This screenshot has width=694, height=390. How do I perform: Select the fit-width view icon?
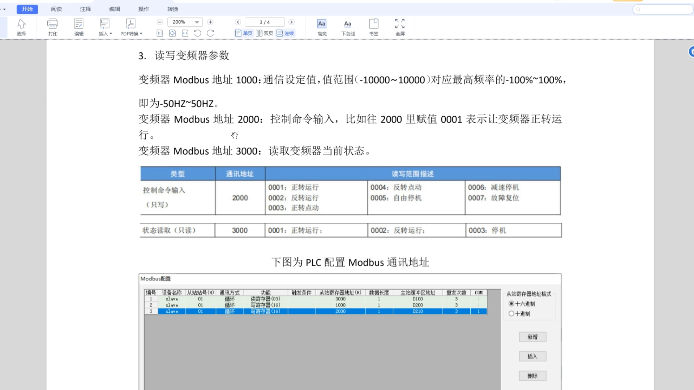[x=185, y=33]
